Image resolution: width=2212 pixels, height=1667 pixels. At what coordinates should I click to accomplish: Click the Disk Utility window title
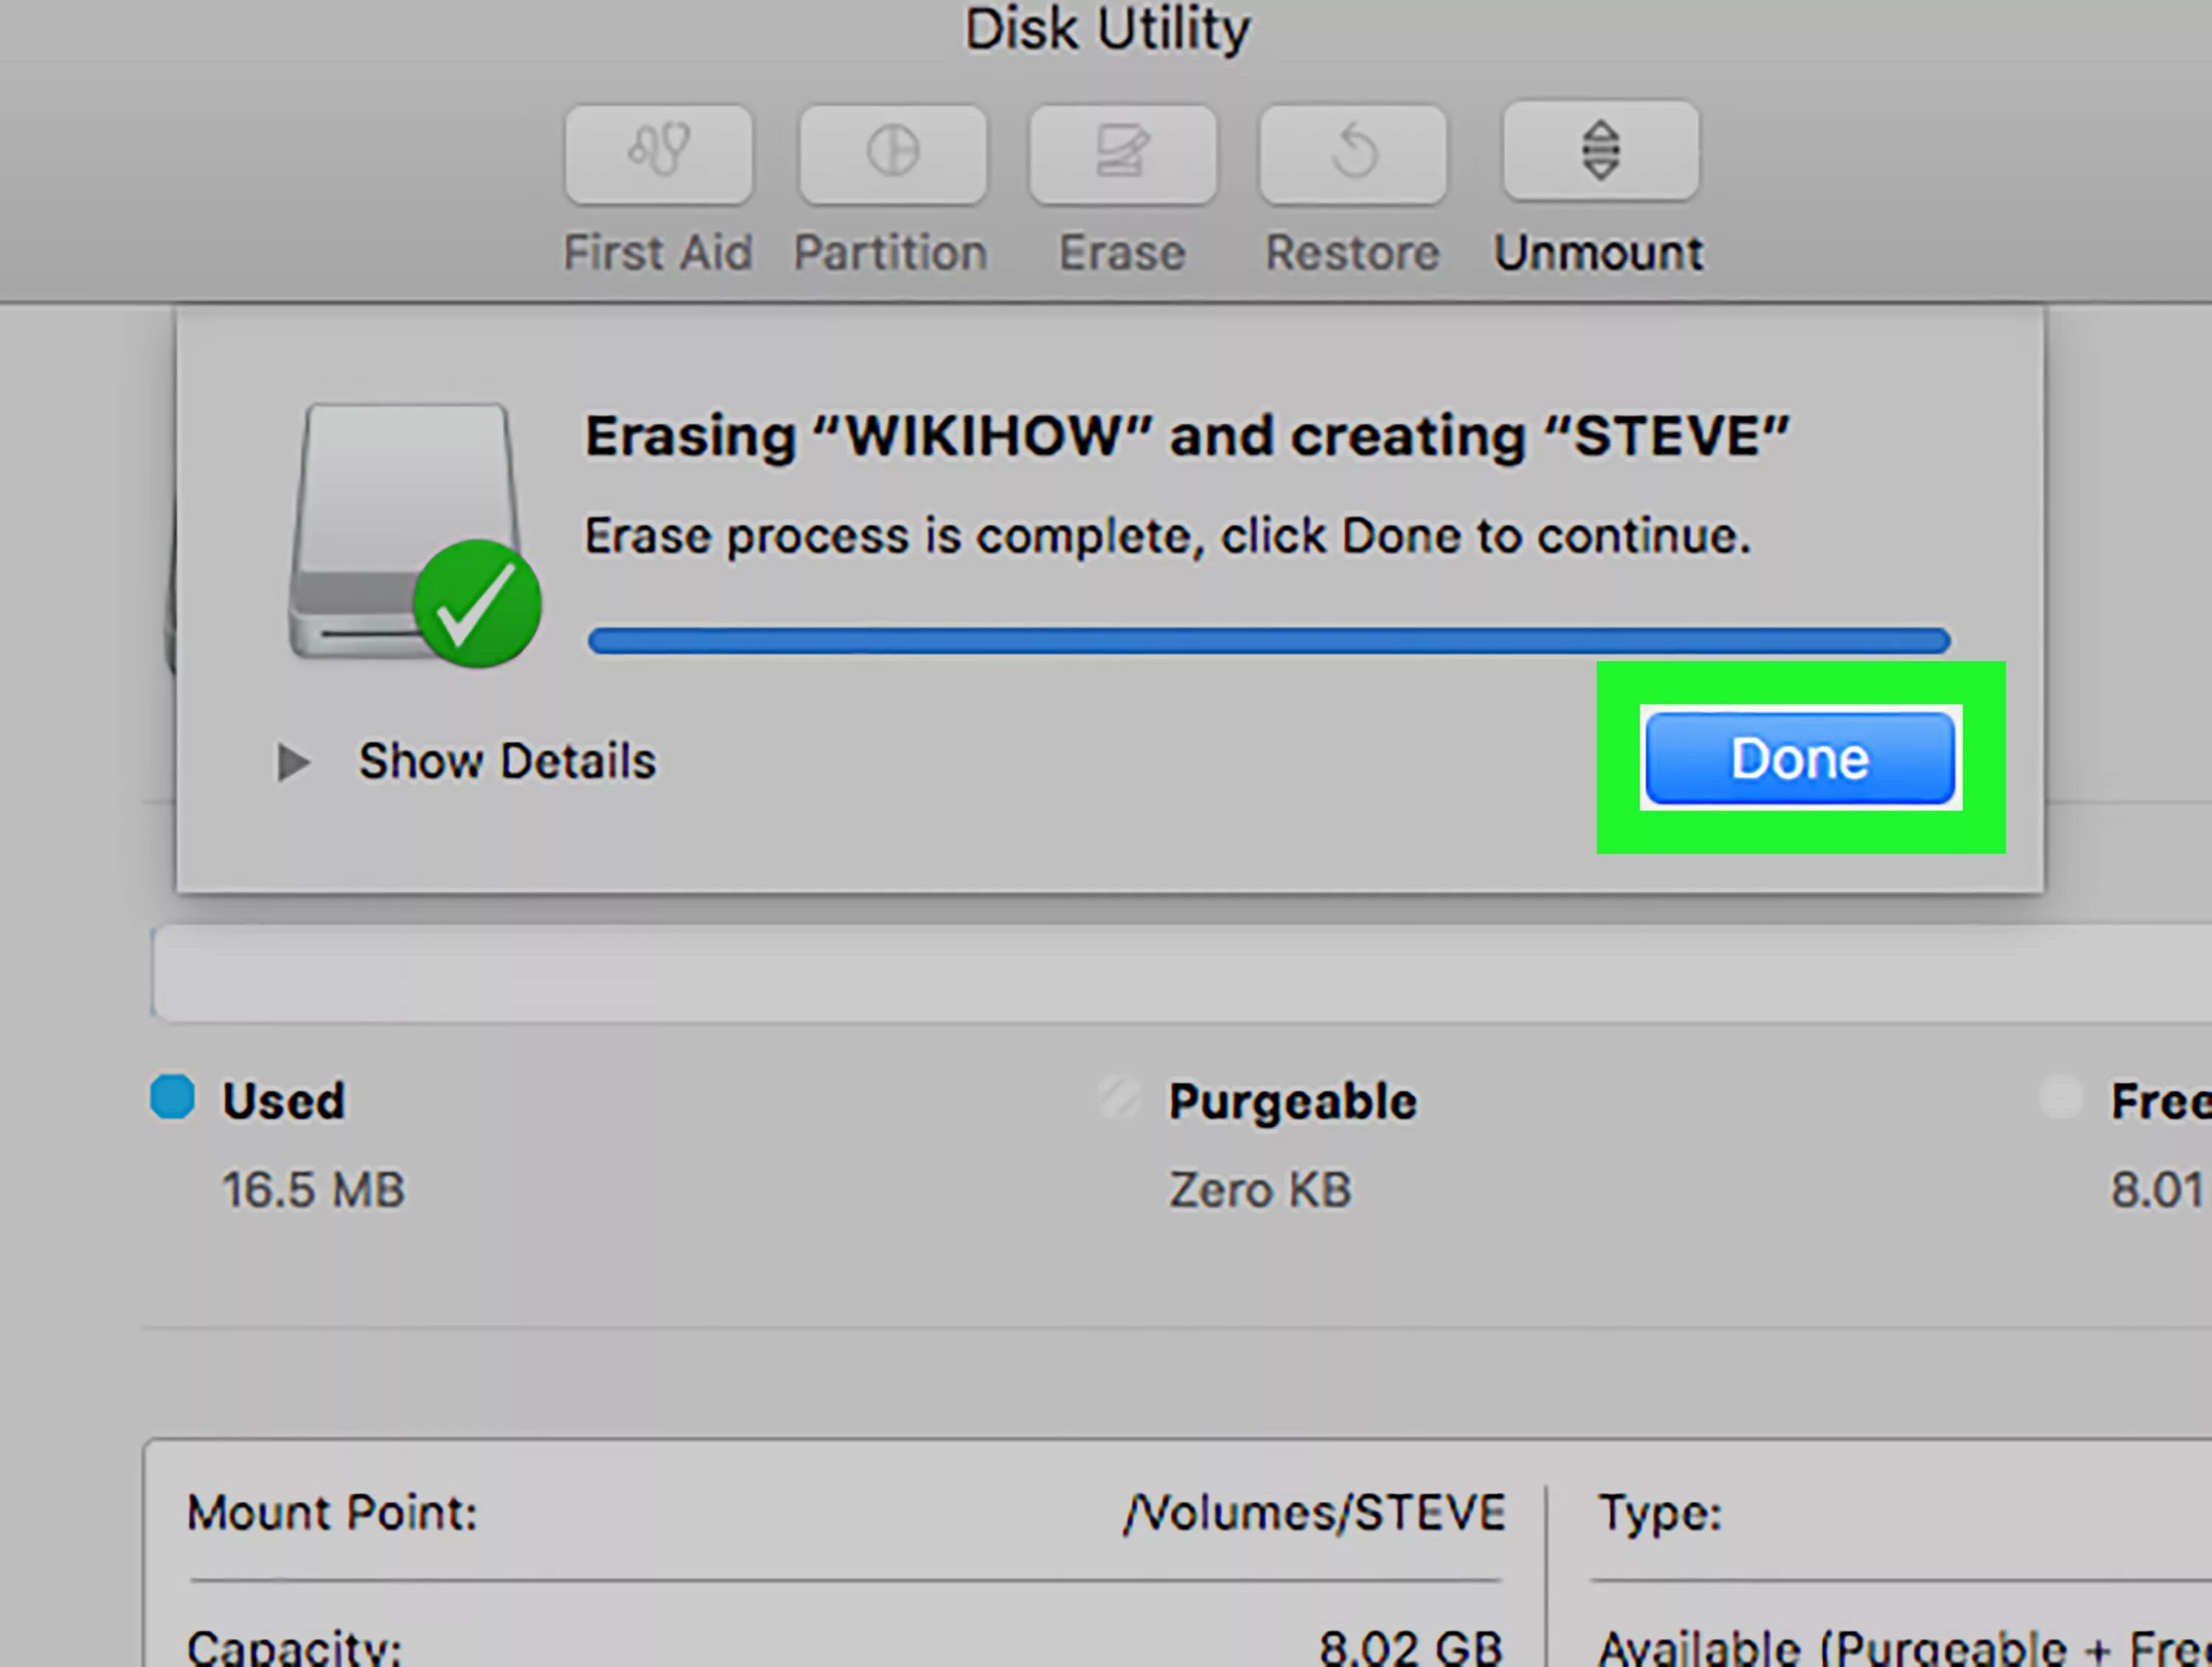(1106, 30)
